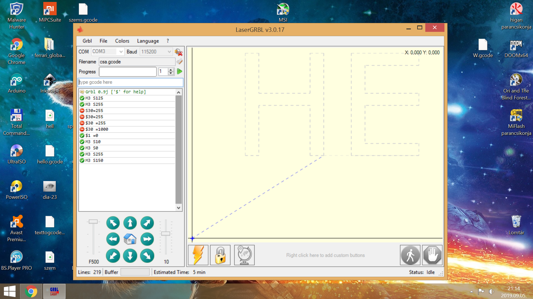The width and height of the screenshot is (533, 299).
Task: Click the F500 jog speed slider
Action: [x=93, y=222]
